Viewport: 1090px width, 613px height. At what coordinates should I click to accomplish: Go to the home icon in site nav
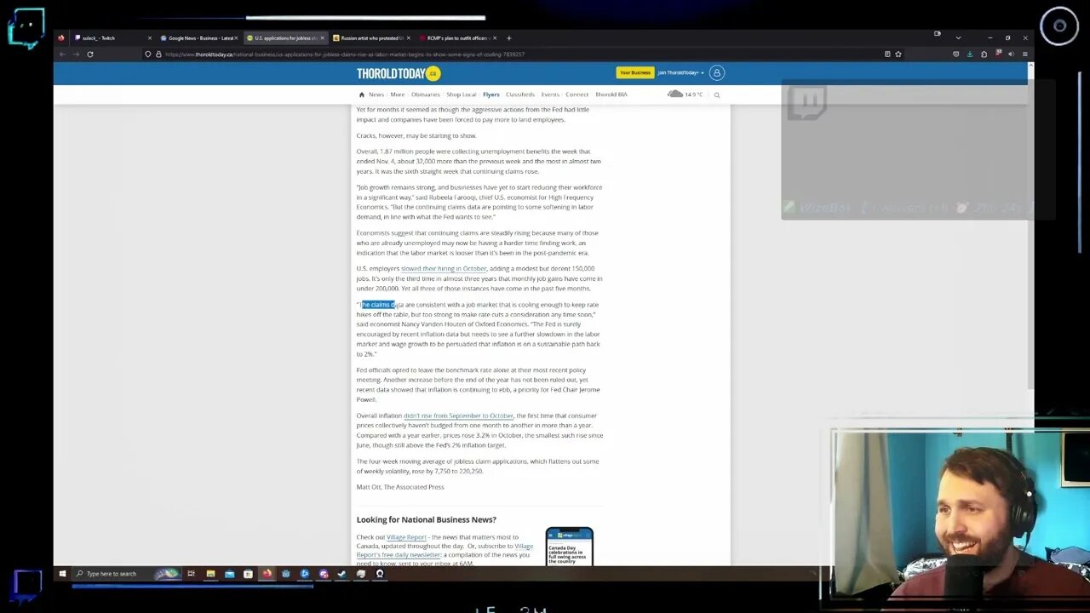pos(361,95)
